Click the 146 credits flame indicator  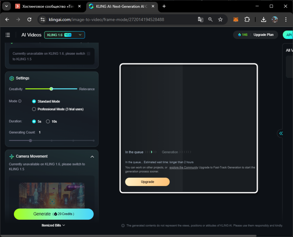(243, 35)
